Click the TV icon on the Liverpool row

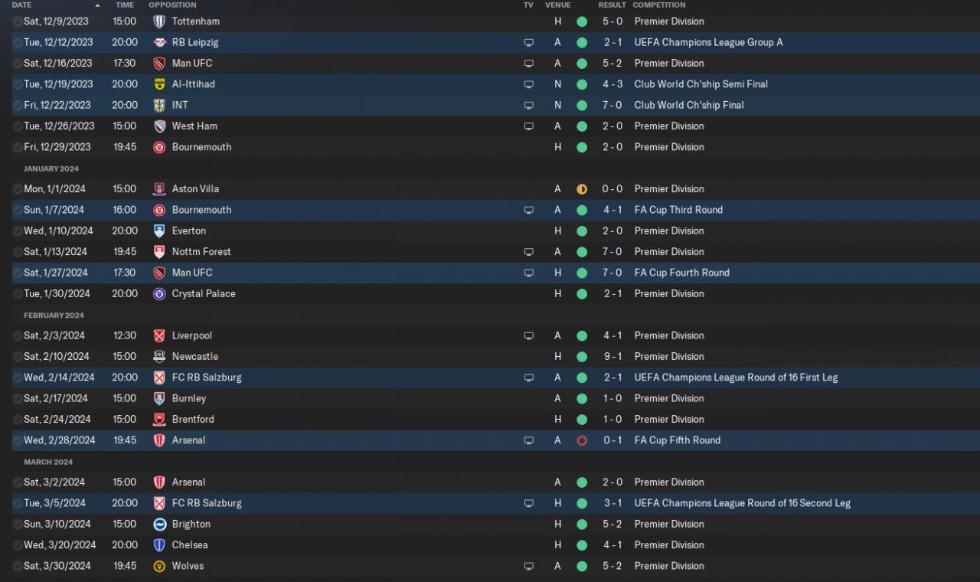click(x=528, y=335)
